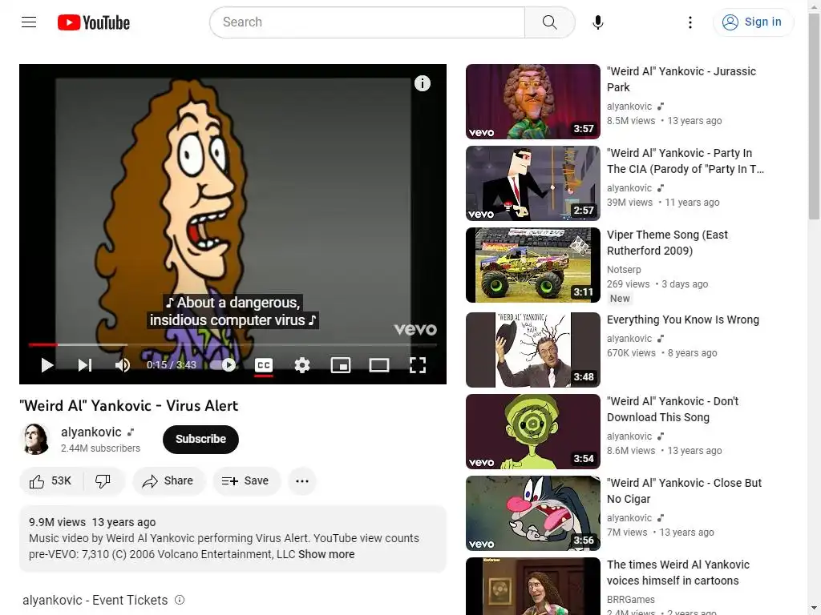This screenshot has height=615, width=821.
Task: Open "Everything You Know Is Wrong" title
Action: pyautogui.click(x=683, y=320)
